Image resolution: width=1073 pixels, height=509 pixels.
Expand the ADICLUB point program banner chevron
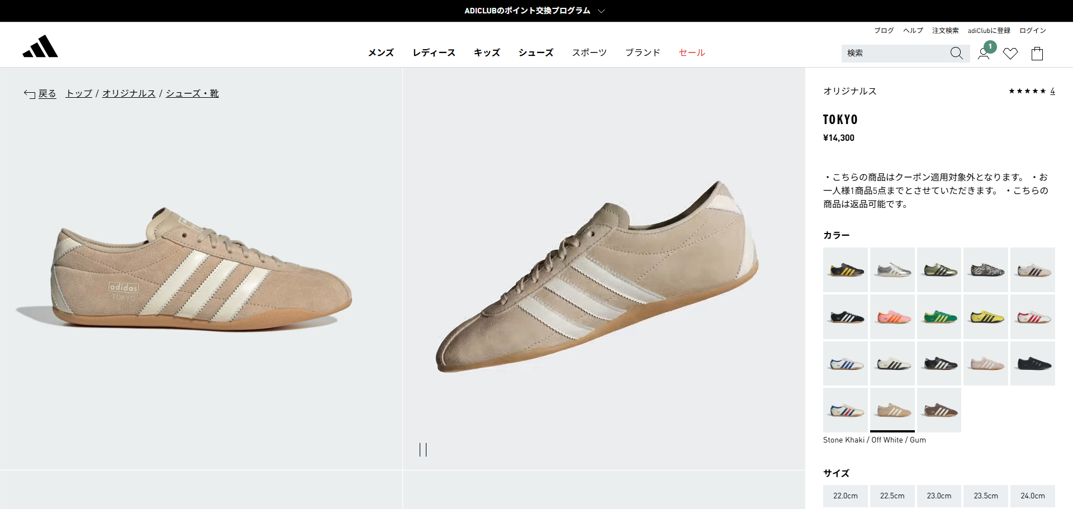pos(601,11)
